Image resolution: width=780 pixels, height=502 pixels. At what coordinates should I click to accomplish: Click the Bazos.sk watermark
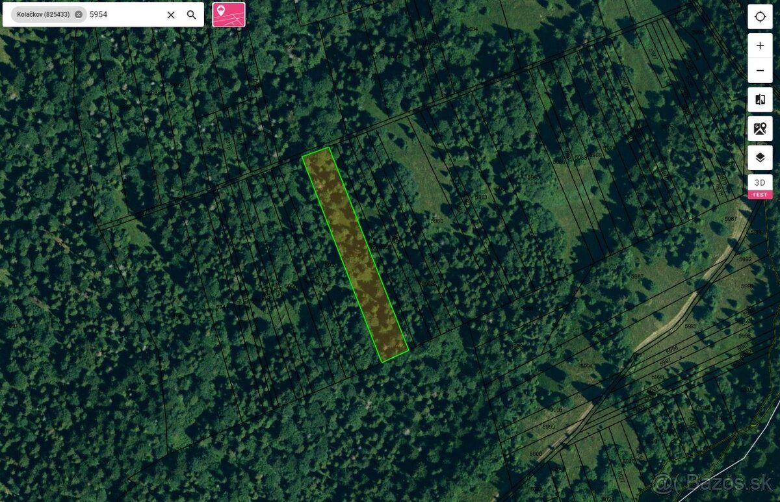712,483
